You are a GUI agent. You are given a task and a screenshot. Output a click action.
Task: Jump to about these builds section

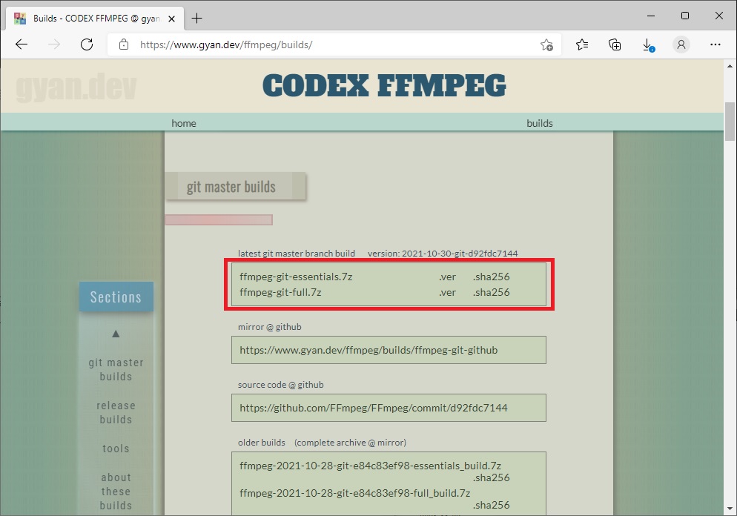pyautogui.click(x=116, y=491)
